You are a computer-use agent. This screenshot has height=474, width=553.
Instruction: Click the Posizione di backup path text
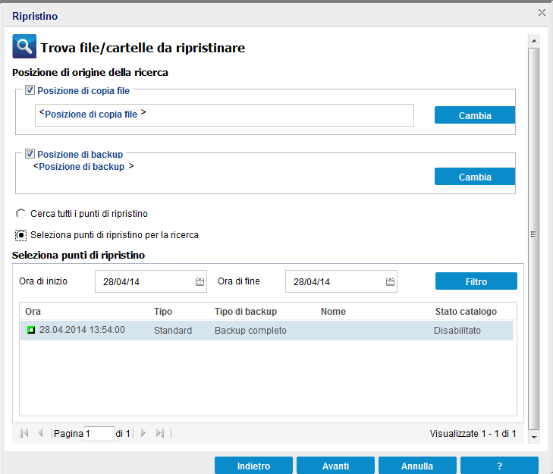83,166
